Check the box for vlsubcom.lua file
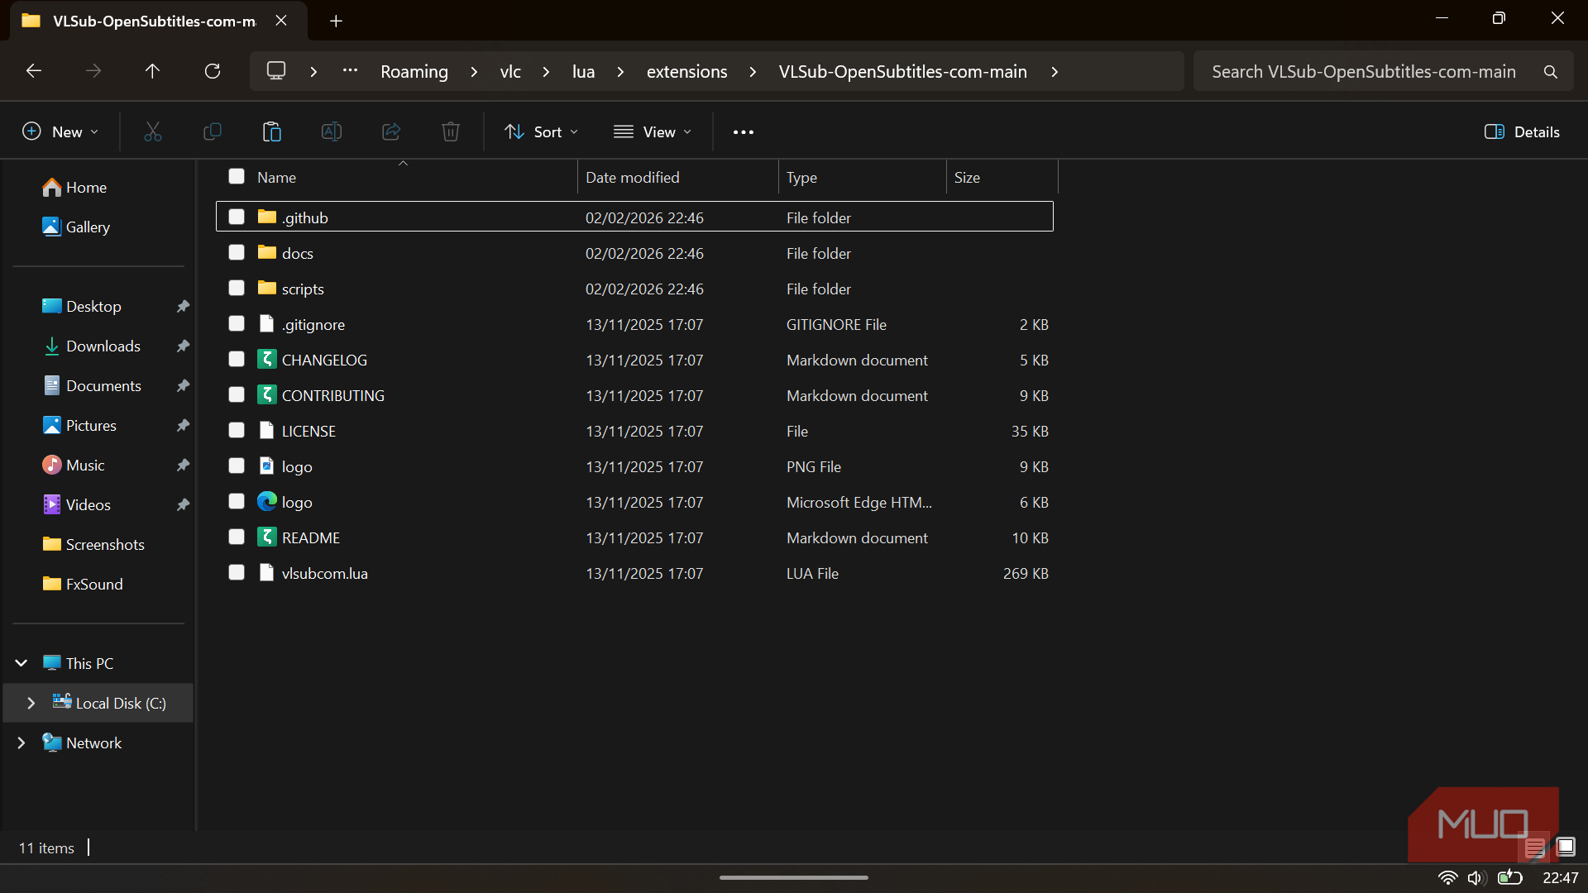Viewport: 1588px width, 893px height. (x=237, y=572)
